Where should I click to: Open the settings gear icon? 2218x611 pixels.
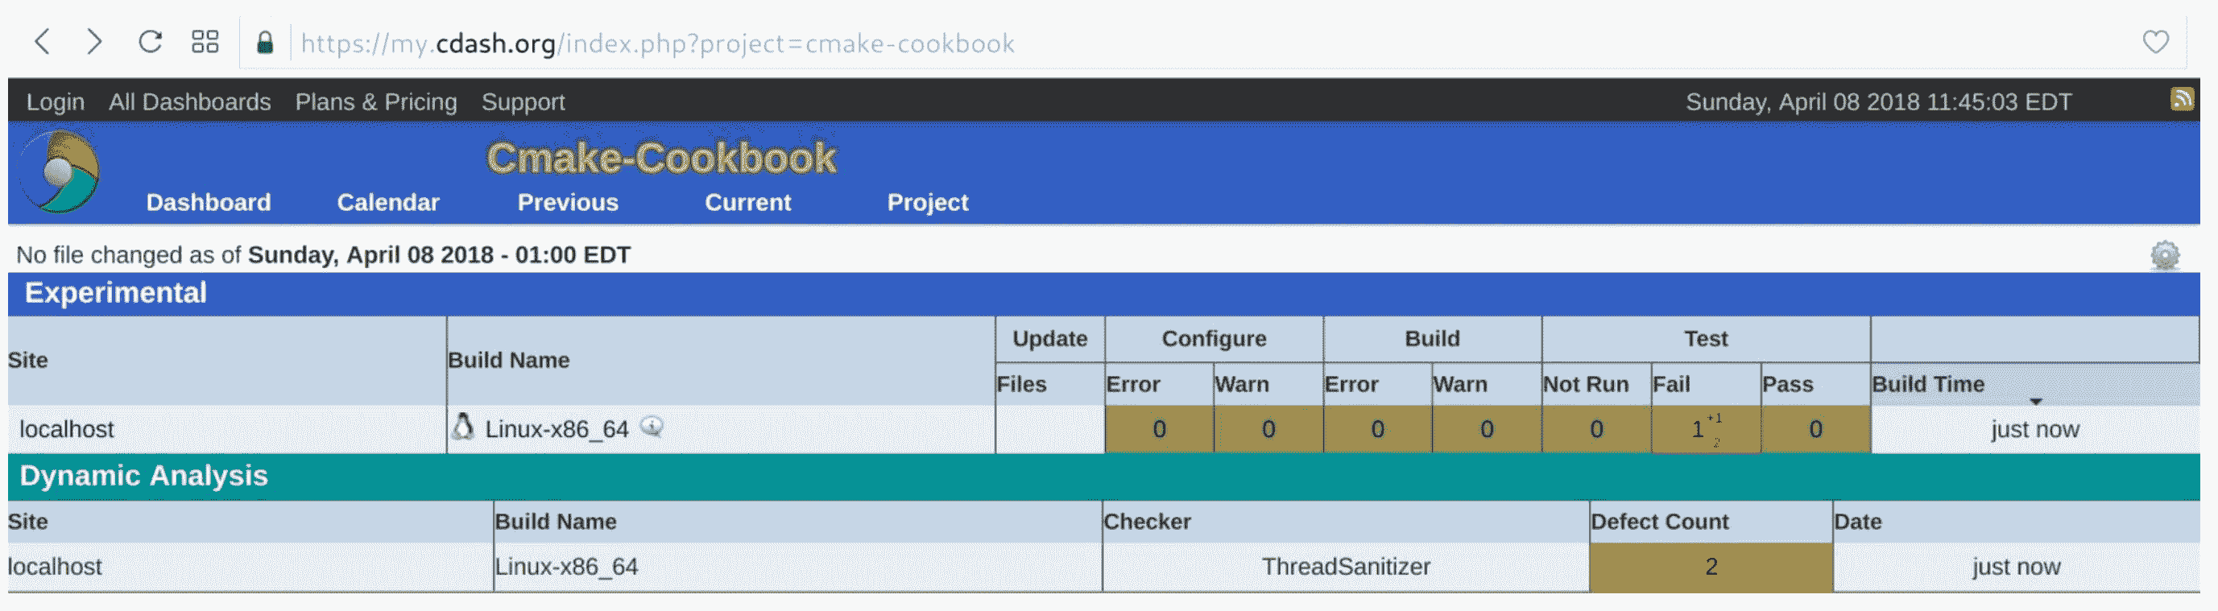pos(2164,255)
